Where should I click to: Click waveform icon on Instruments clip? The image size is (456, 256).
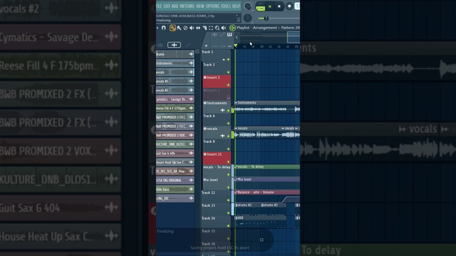191,63
